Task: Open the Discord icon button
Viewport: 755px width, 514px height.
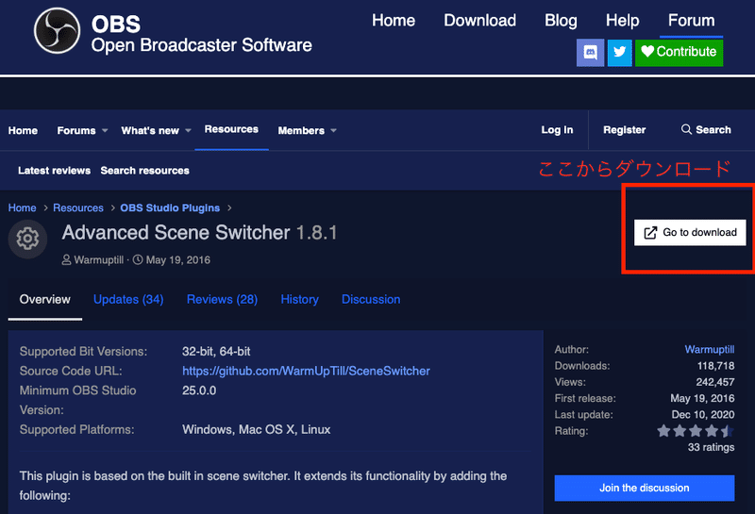Action: coord(591,53)
